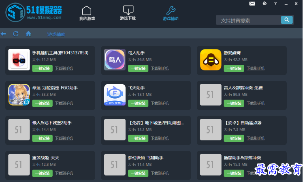
Task: Click 游戏辅助 breadcrumb label
Action: tap(56, 34)
